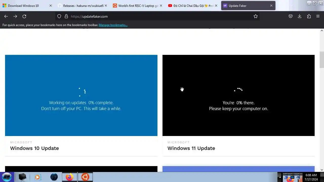
Task: Close the Download Windows 10 tab
Action: 51,6
